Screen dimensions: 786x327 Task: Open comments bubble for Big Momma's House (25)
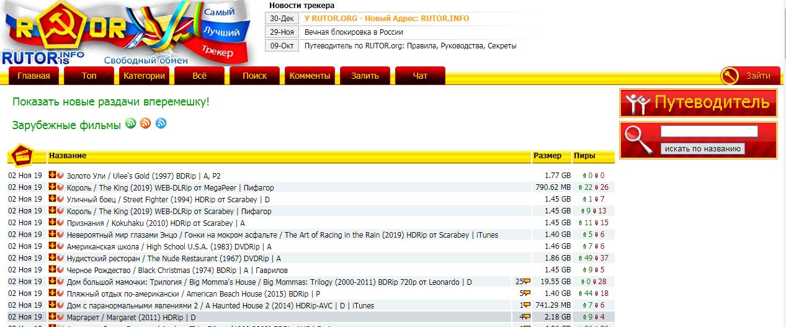tap(527, 282)
